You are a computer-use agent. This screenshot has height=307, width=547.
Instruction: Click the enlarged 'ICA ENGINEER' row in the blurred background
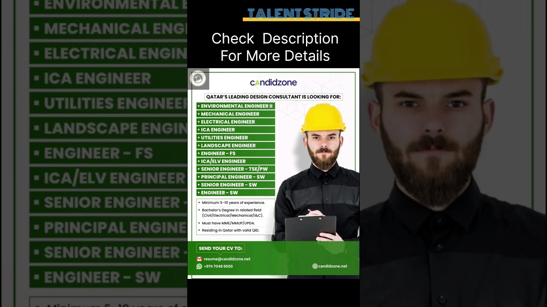pyautogui.click(x=108, y=78)
